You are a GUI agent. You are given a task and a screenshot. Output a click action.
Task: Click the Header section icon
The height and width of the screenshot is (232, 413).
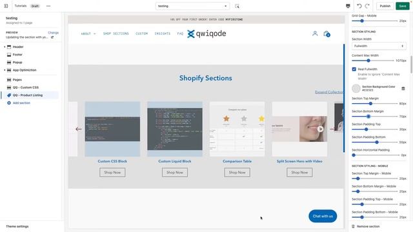click(x=9, y=47)
